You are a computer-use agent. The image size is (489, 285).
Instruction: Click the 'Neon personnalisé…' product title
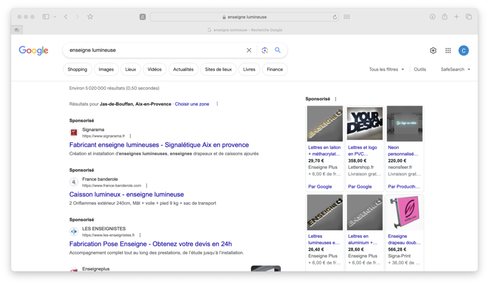pyautogui.click(x=403, y=151)
